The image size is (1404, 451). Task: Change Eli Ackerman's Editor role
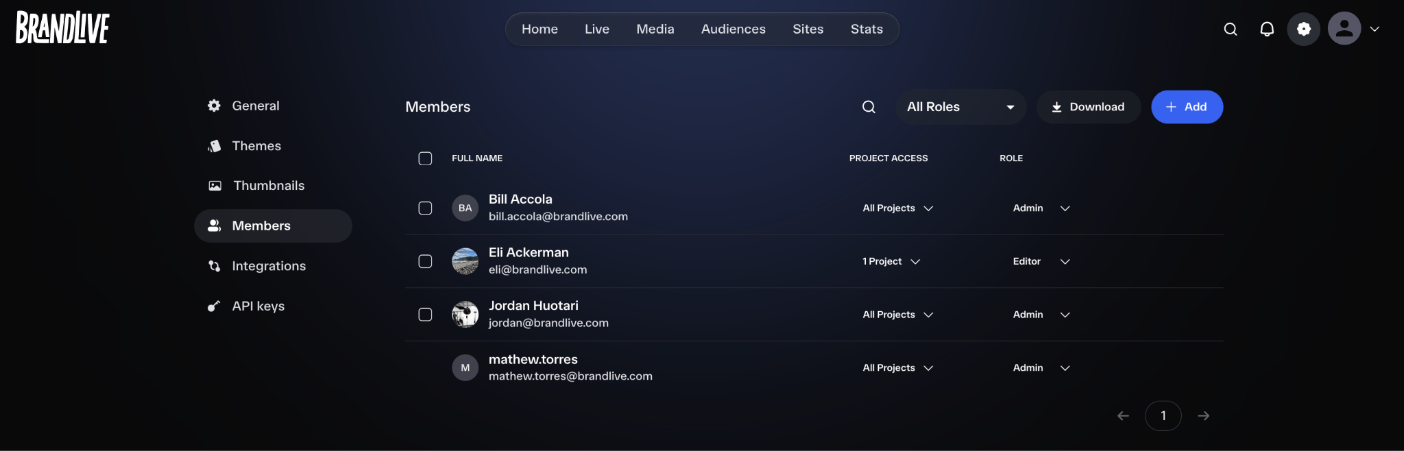pos(1041,261)
